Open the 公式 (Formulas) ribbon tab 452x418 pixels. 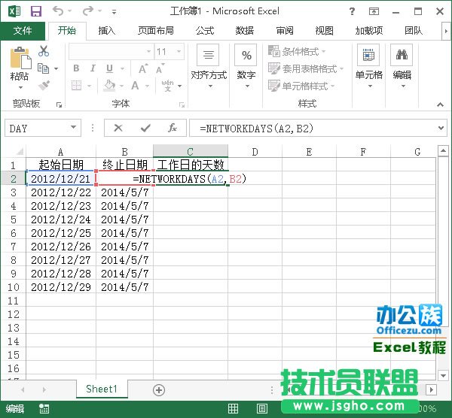(x=205, y=31)
